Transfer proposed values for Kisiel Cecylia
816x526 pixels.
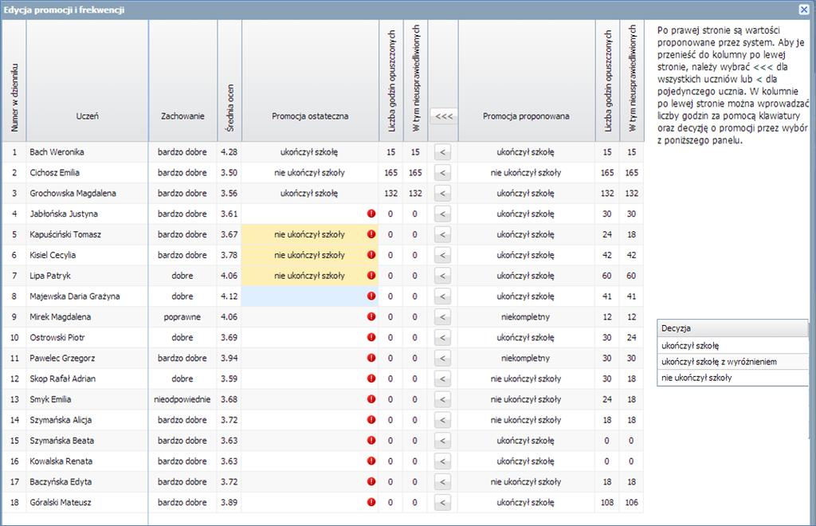[442, 255]
